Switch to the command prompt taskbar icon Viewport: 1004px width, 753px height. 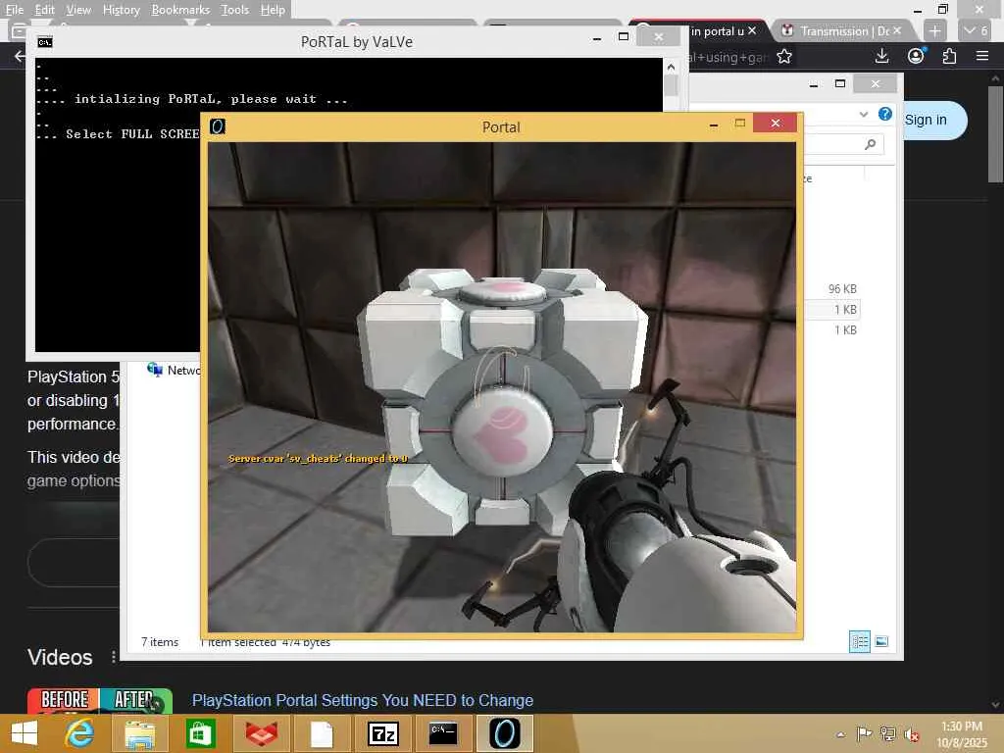tap(443, 733)
